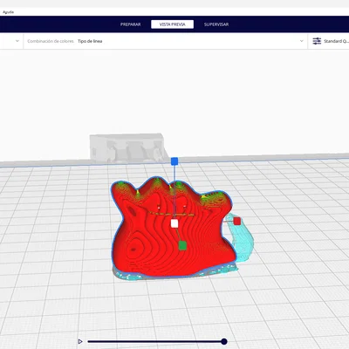Click the green Y-axis move handle
Viewport: 349px width, 349px height.
pyautogui.click(x=182, y=245)
